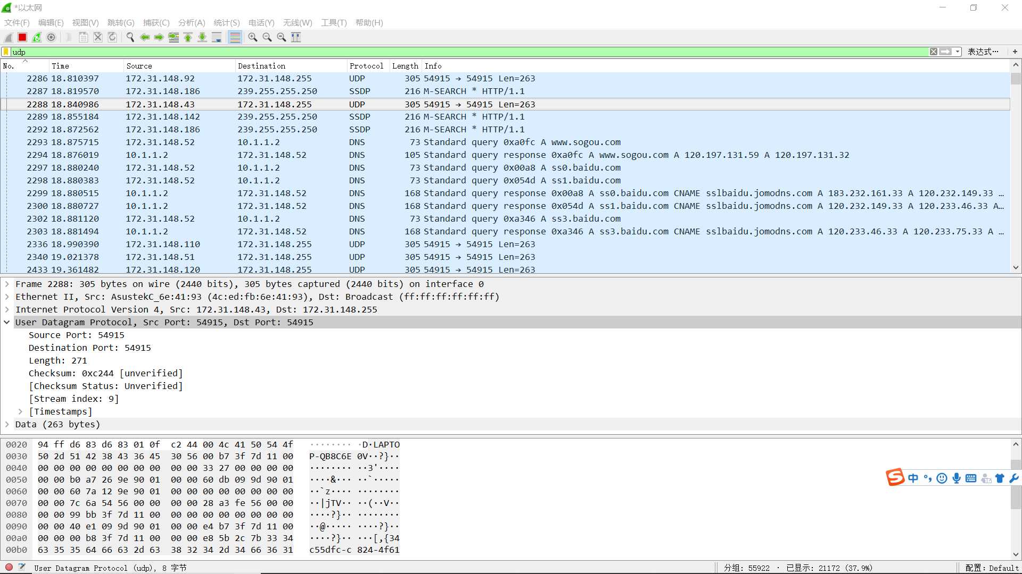Expand Internet Protocol Version 4 node
Image resolution: width=1022 pixels, height=574 pixels.
[7, 309]
